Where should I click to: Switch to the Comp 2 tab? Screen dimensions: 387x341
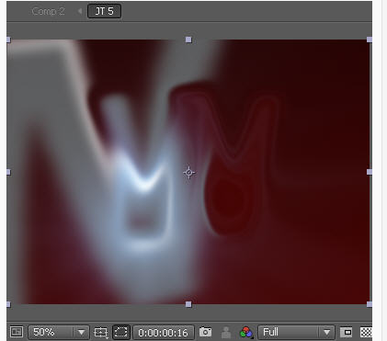pos(48,11)
